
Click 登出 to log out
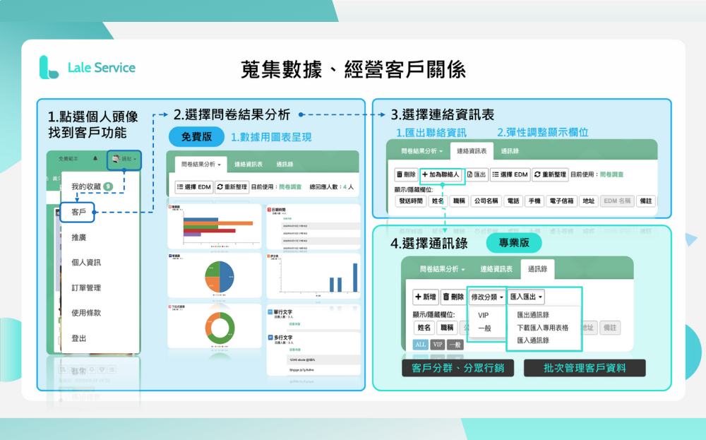[79, 338]
